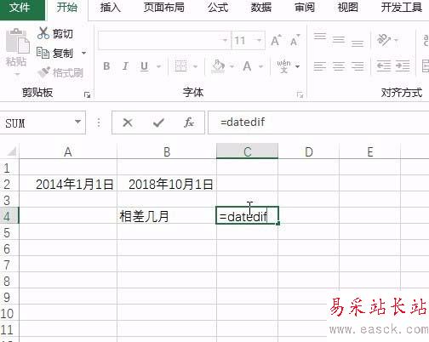Click the cell borders icon
This screenshot has height=342, width=429.
click(180, 66)
